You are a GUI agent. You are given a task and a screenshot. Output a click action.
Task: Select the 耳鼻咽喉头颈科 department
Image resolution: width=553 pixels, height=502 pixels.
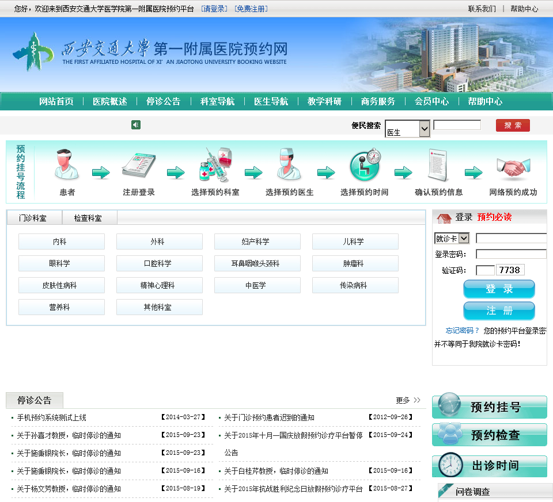coord(257,263)
